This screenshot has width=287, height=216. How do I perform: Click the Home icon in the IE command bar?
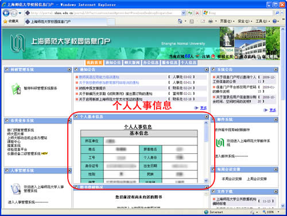point(180,21)
